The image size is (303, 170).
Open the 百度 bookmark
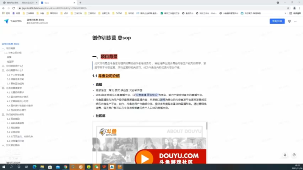click(16, 13)
